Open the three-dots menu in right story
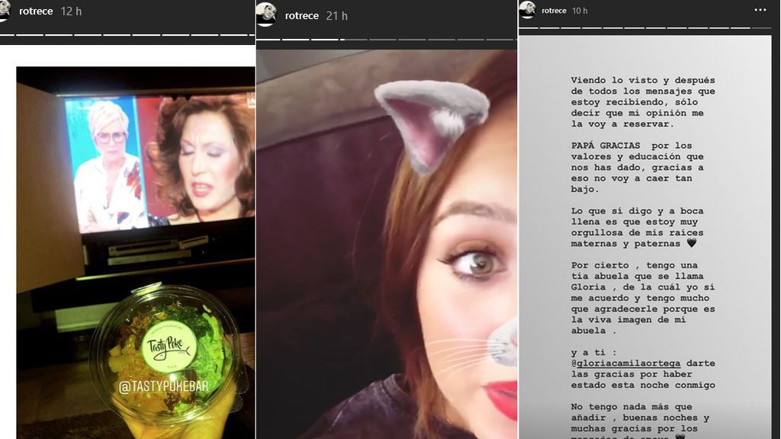This screenshot has width=781, height=439. coord(760,10)
